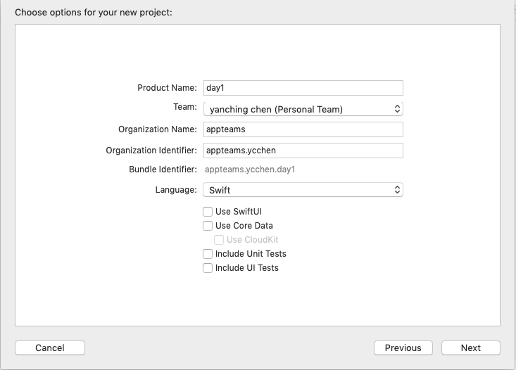
Task: Click the "Language:" label text
Action: [x=176, y=190]
